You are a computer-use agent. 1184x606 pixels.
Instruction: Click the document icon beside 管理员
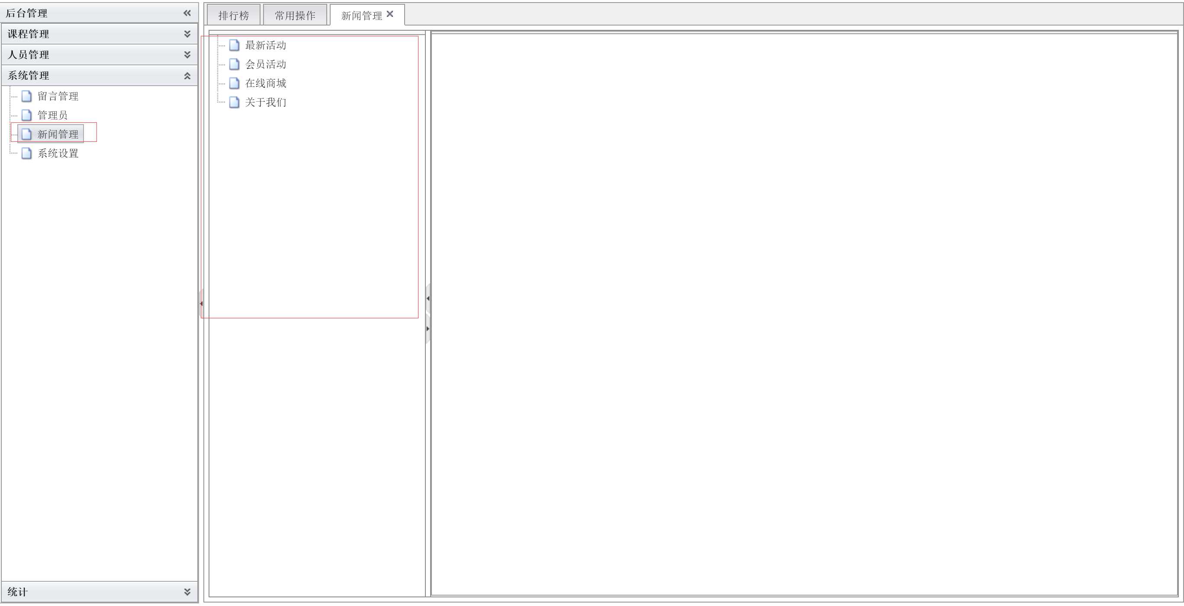tap(27, 115)
